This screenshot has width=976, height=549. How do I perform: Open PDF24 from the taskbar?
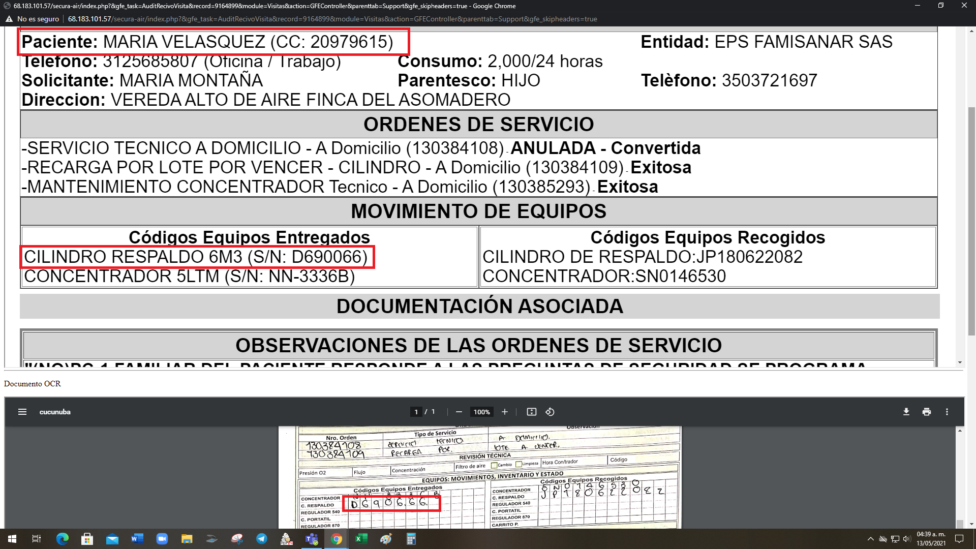click(x=287, y=539)
